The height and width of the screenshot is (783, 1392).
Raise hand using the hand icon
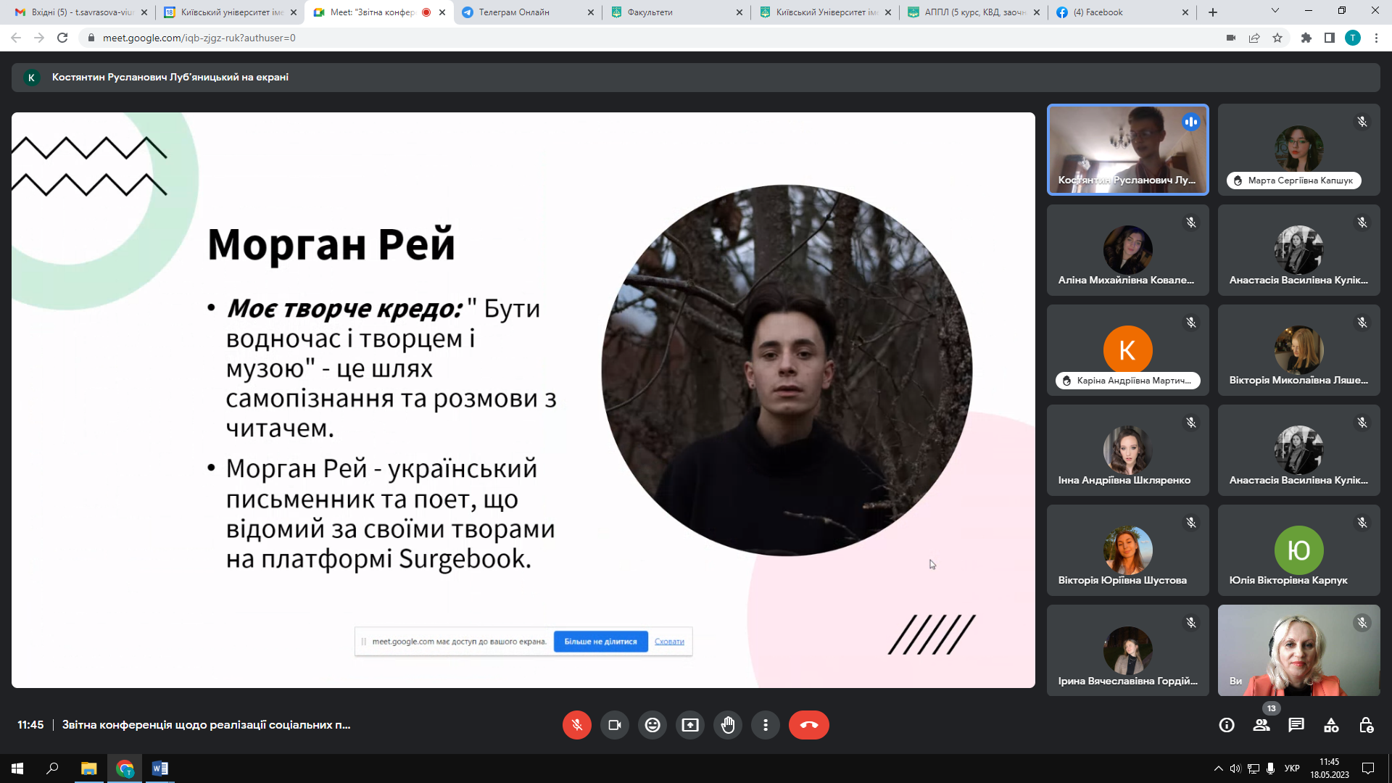click(x=728, y=725)
